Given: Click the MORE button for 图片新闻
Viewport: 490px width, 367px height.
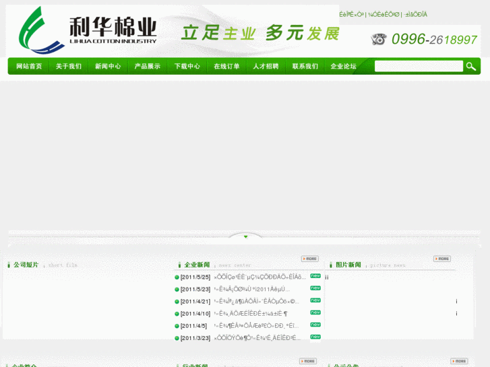Looking at the screenshot, I should pos(442,259).
